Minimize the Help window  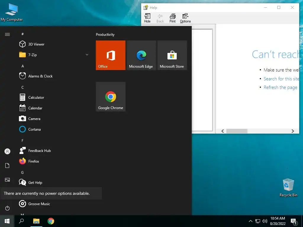(x=265, y=7)
